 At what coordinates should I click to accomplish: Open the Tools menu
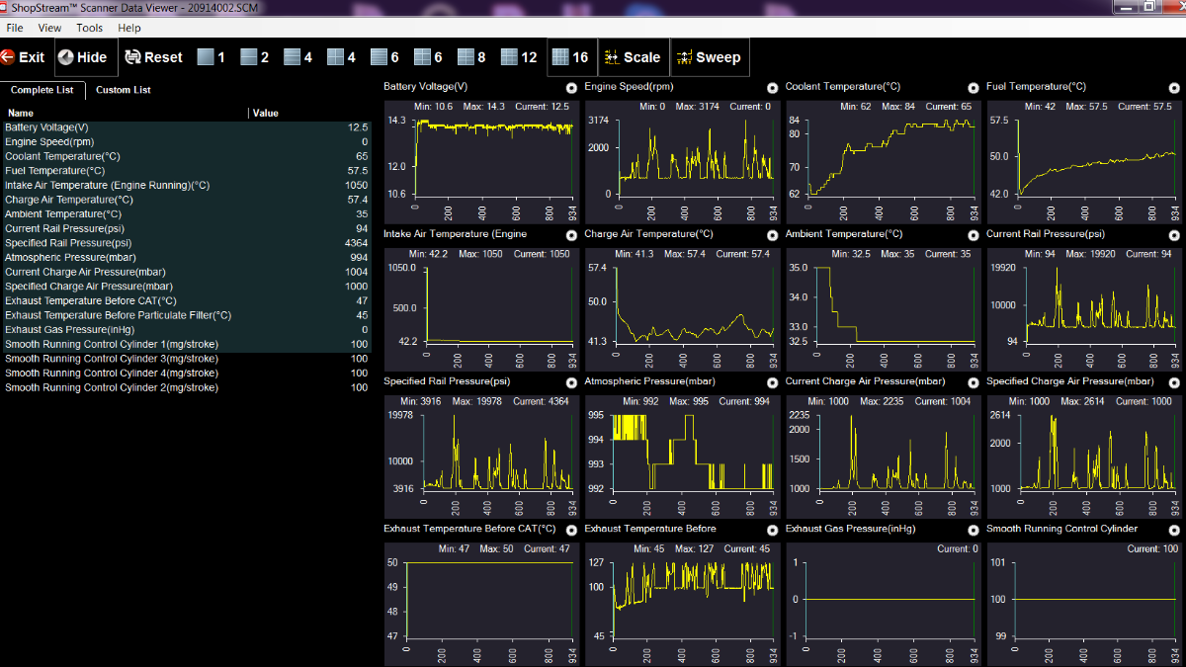[x=90, y=28]
